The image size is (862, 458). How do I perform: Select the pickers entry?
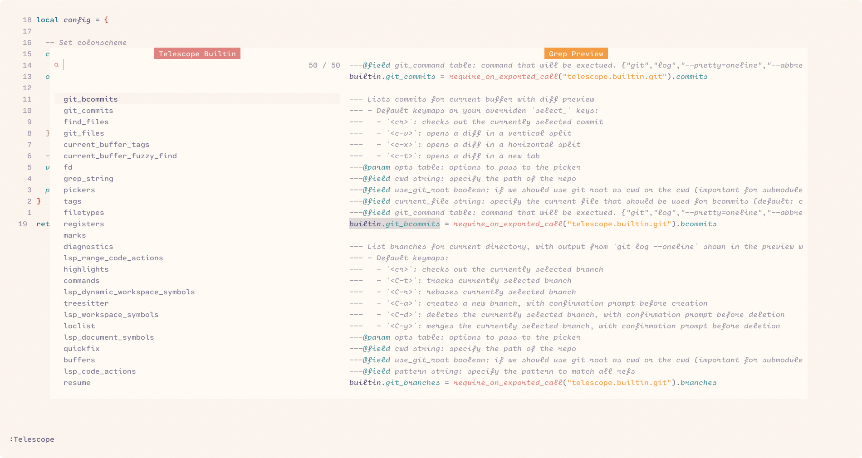click(79, 190)
